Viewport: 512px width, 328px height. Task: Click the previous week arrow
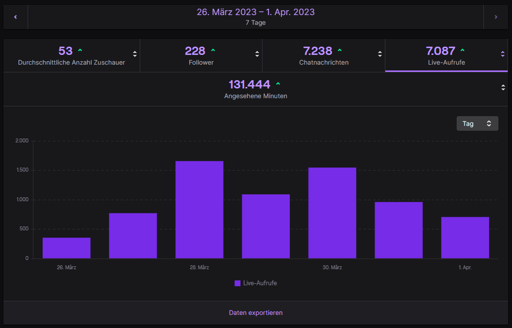tap(15, 16)
